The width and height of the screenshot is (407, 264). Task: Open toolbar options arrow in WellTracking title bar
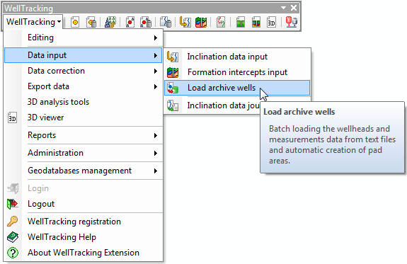click(x=283, y=8)
